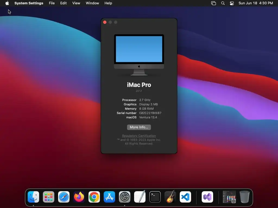This screenshot has width=278, height=208.
Task: Click the serial number C02CJ1Y8HX87
Action: coord(150,113)
